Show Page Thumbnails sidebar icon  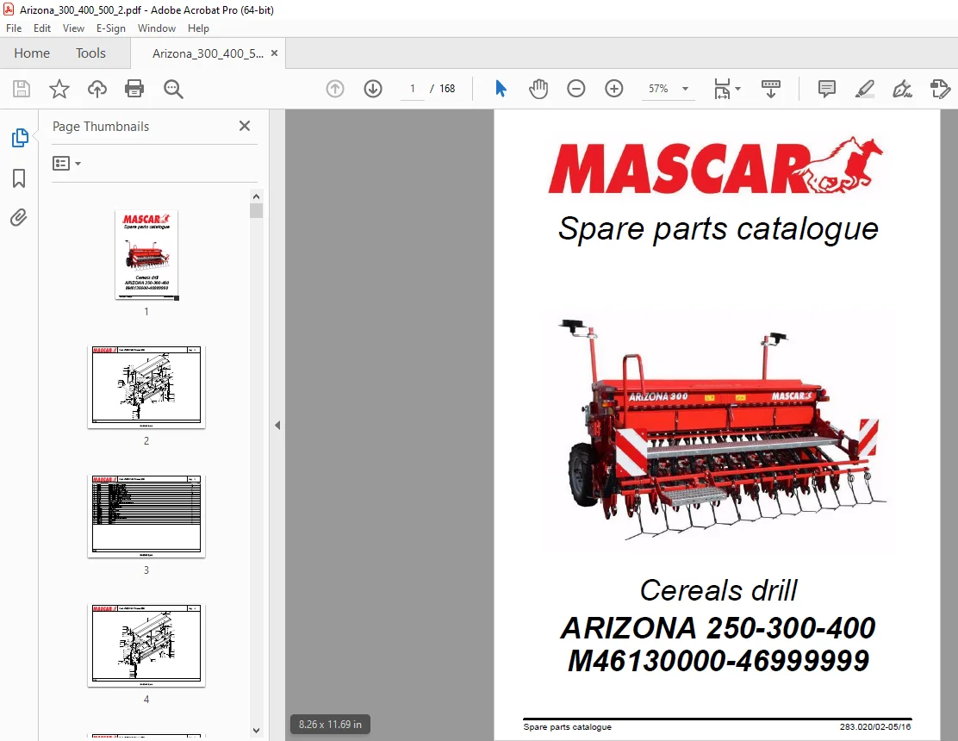click(20, 138)
